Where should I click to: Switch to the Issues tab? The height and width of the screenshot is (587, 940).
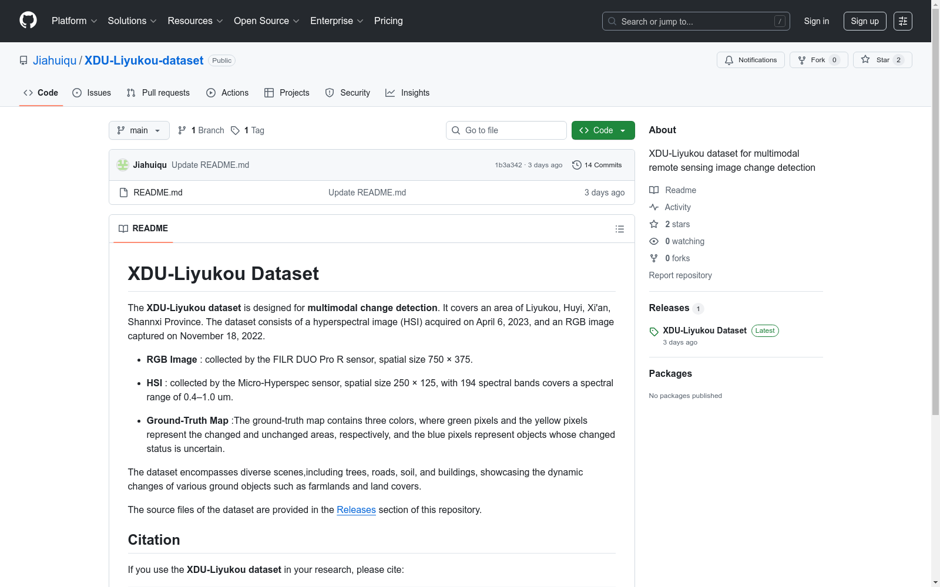point(92,93)
